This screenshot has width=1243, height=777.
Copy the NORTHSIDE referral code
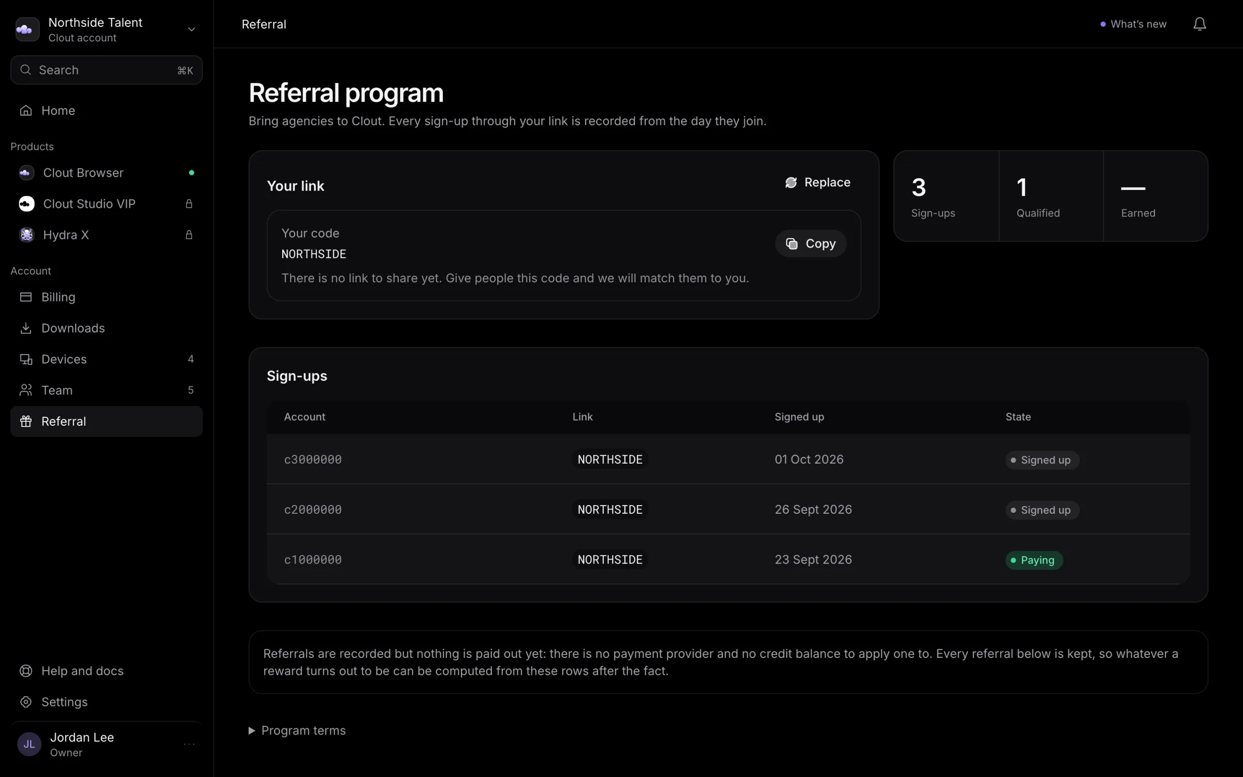(811, 243)
